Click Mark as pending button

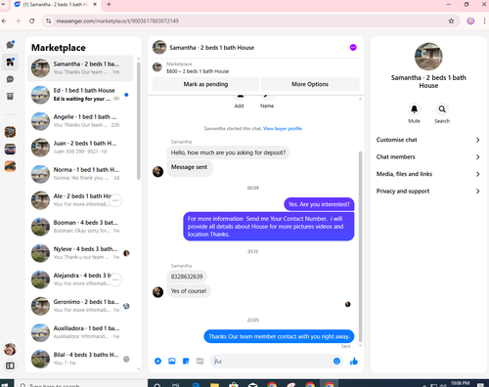(x=205, y=84)
